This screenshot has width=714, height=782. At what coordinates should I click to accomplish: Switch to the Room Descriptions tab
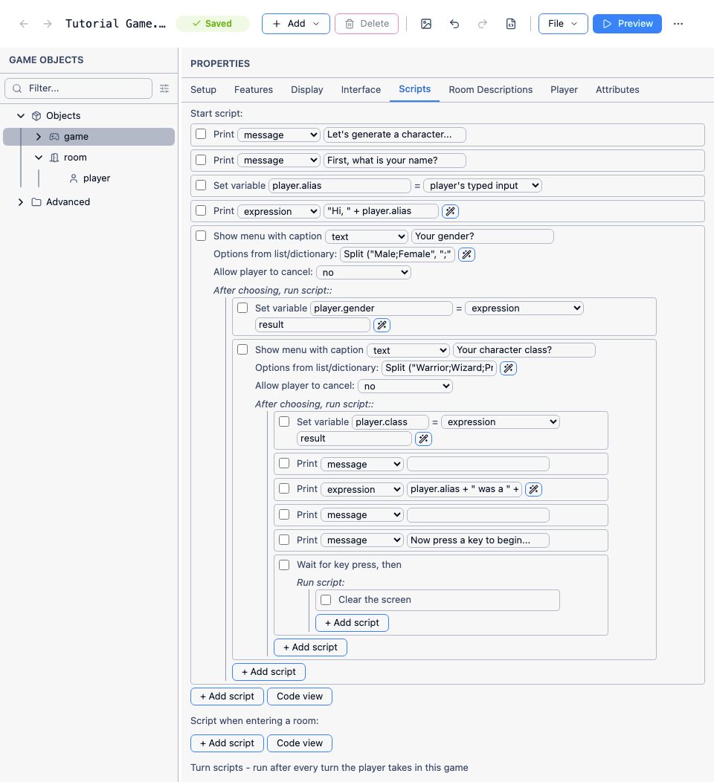(490, 90)
